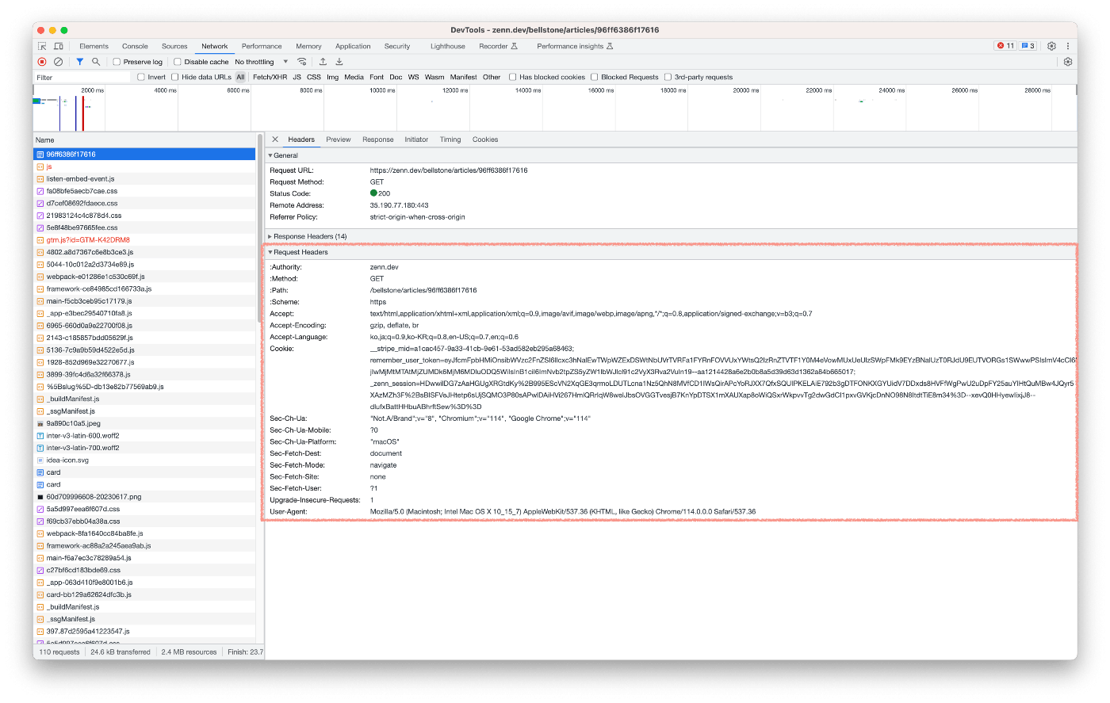Image resolution: width=1110 pixels, height=703 pixels.
Task: Click timeline overview near 2000 ms marker
Action: coord(93,90)
